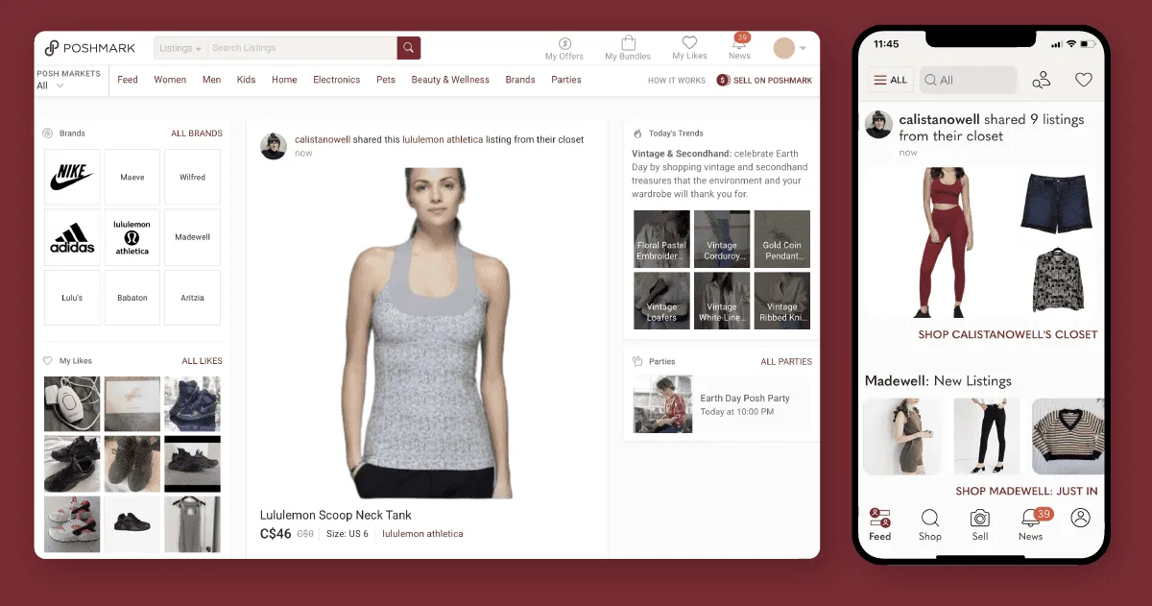
Task: Click Earth Day Posh Party title
Action: click(x=745, y=399)
